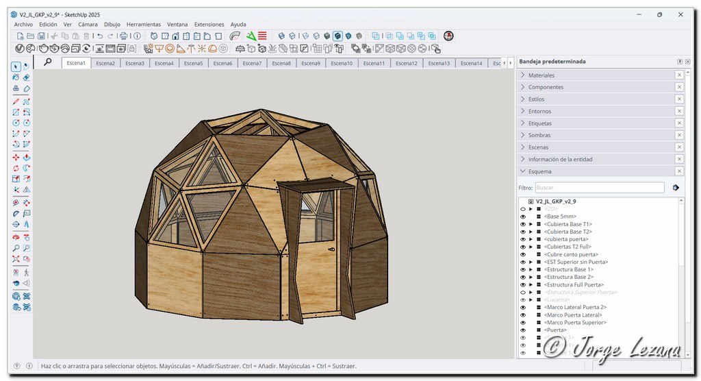The height and width of the screenshot is (381, 701).
Task: Hide the Cubierta Base T1 group
Action: (x=523, y=224)
